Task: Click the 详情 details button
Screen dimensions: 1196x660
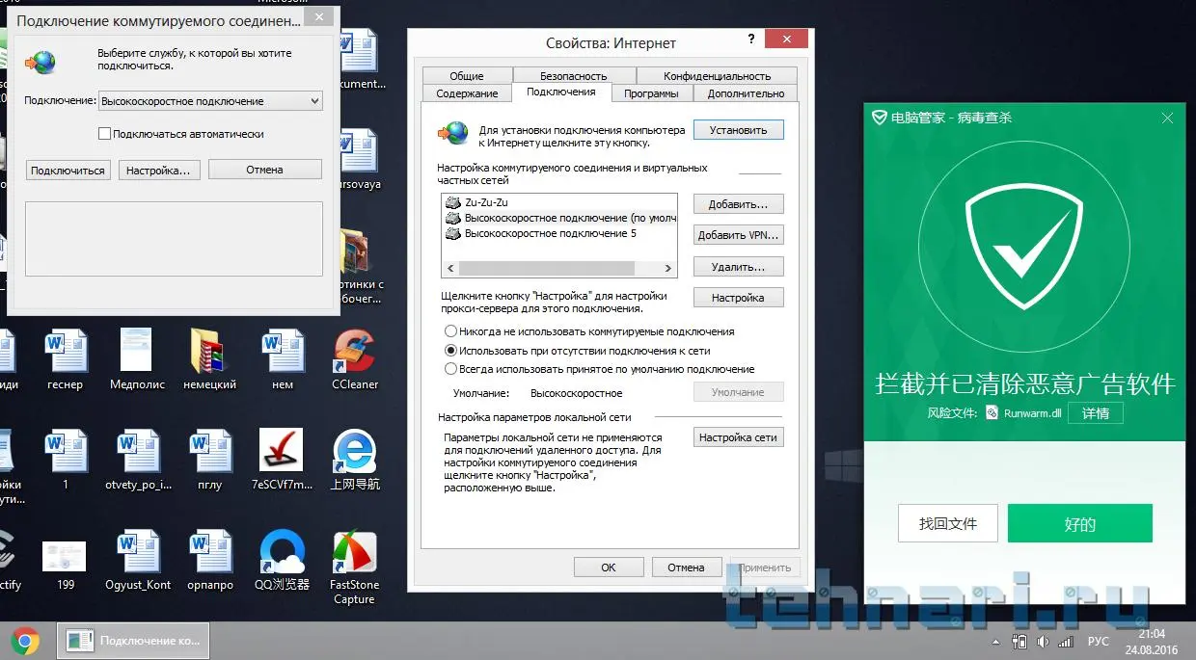Action: (x=1095, y=413)
